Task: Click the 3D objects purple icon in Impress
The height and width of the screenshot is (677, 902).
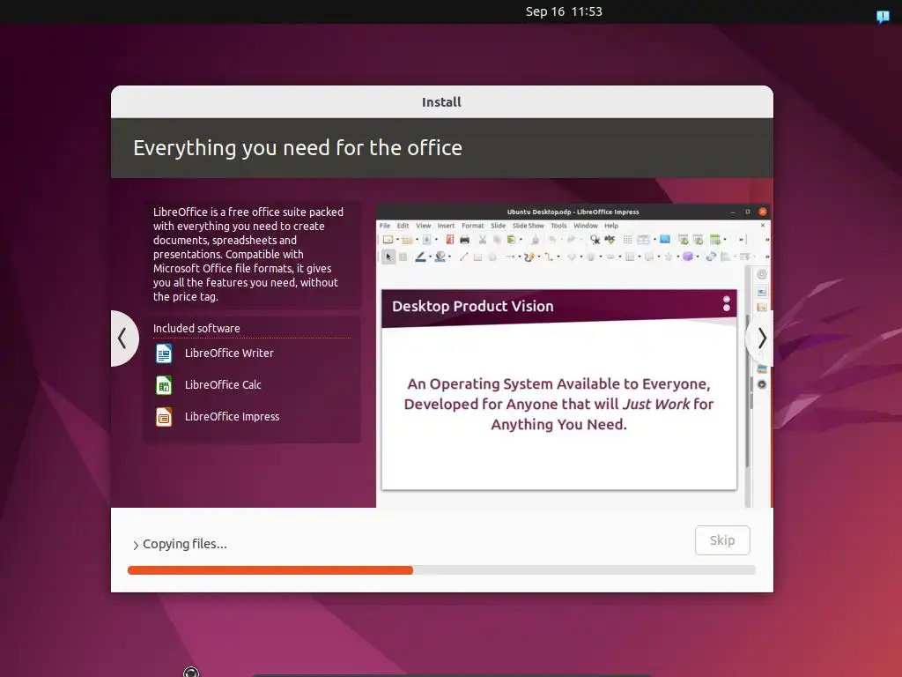Action: pyautogui.click(x=688, y=257)
